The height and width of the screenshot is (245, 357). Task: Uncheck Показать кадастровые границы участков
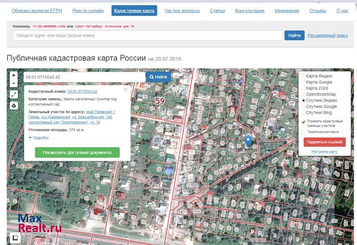(x=303, y=121)
